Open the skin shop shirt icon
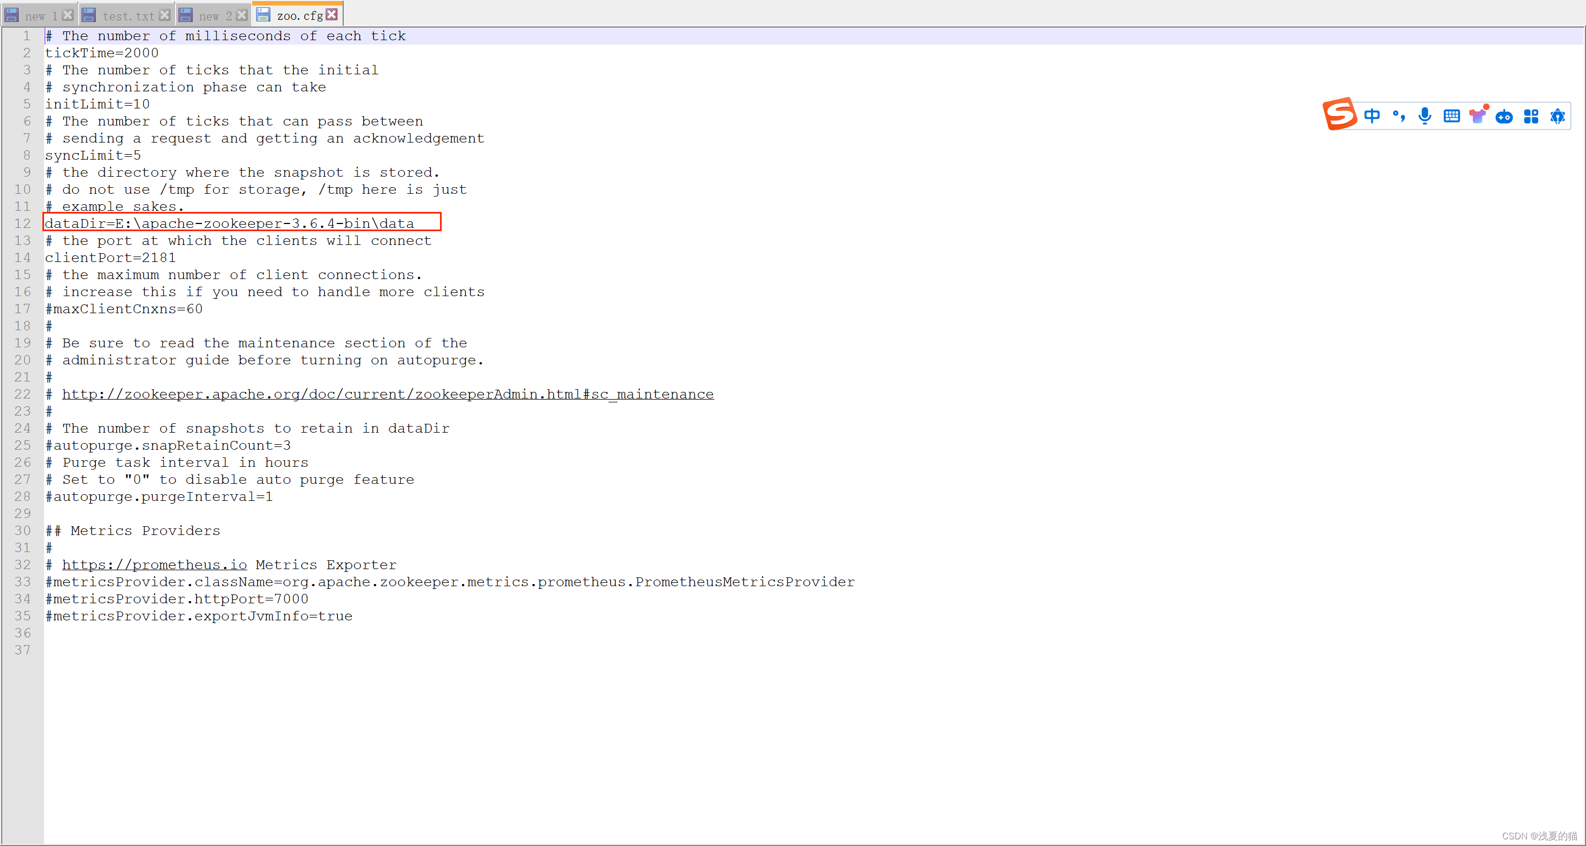 coord(1478,115)
